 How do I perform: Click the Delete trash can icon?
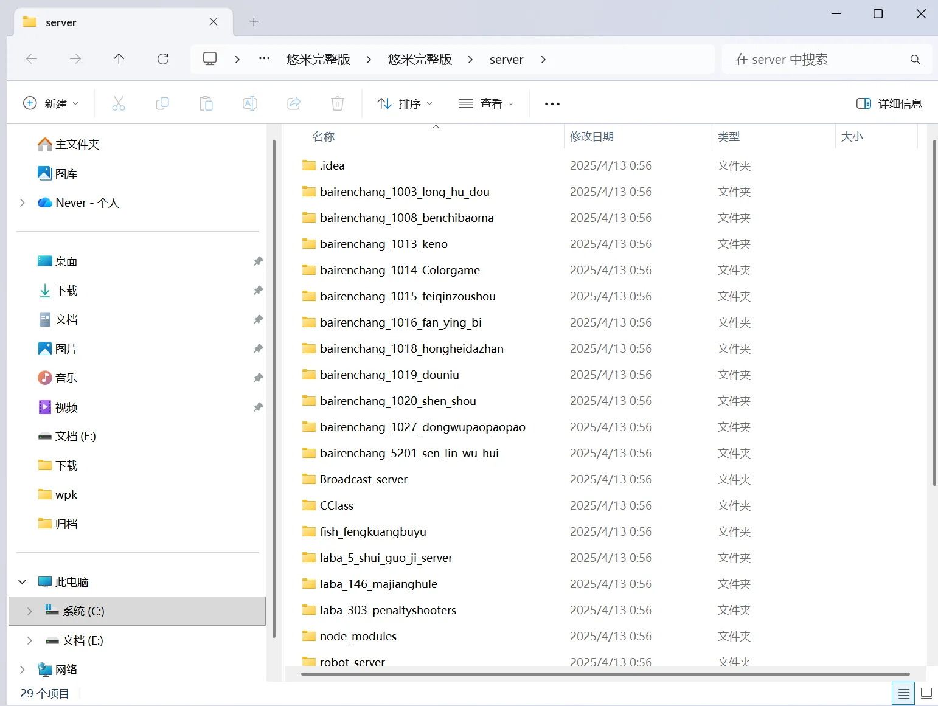click(x=338, y=103)
